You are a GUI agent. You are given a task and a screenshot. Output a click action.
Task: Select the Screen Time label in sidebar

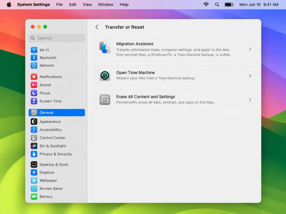click(51, 101)
